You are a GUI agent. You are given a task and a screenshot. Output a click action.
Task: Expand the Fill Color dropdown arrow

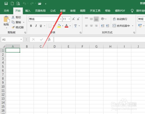(63, 26)
